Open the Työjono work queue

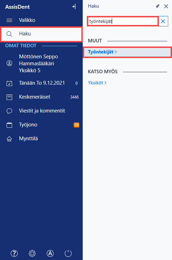pos(41,125)
